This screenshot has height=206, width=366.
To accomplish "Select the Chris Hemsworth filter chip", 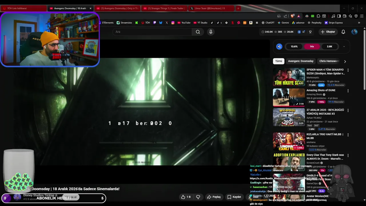I will coord(329,61).
